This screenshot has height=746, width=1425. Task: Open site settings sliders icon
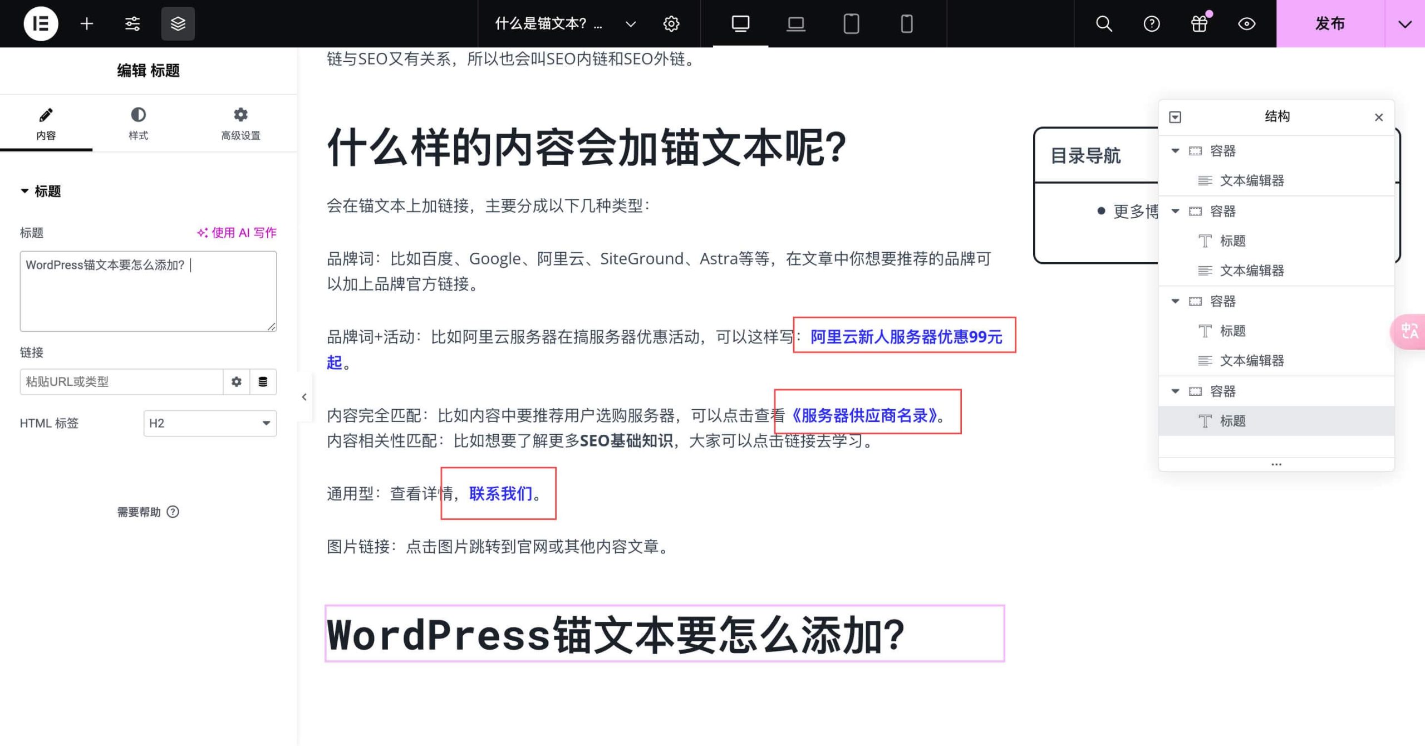pos(132,23)
